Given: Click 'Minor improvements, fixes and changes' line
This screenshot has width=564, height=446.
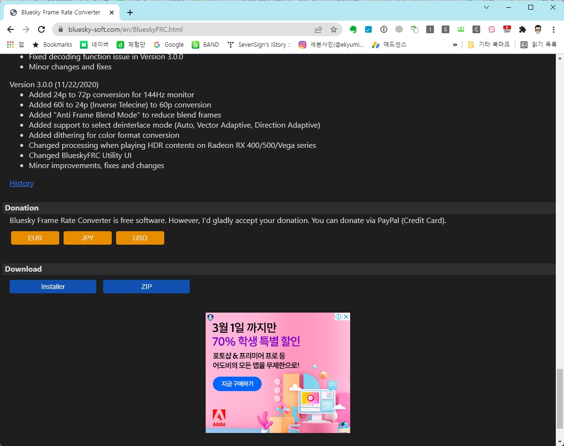Looking at the screenshot, I should pos(96,166).
